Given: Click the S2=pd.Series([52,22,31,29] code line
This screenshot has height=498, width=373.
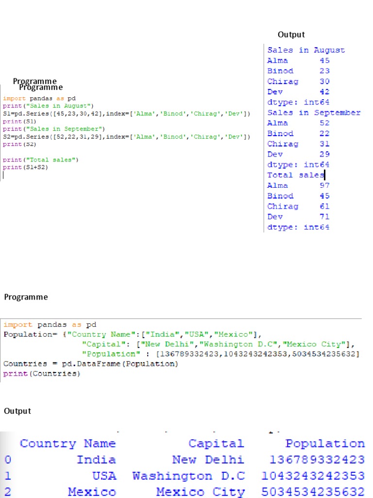Looking at the screenshot, I should 127,137.
